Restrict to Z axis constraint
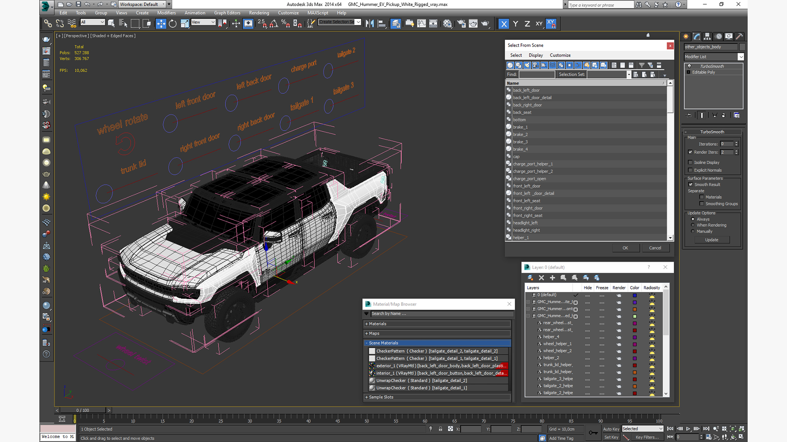 [x=527, y=24]
